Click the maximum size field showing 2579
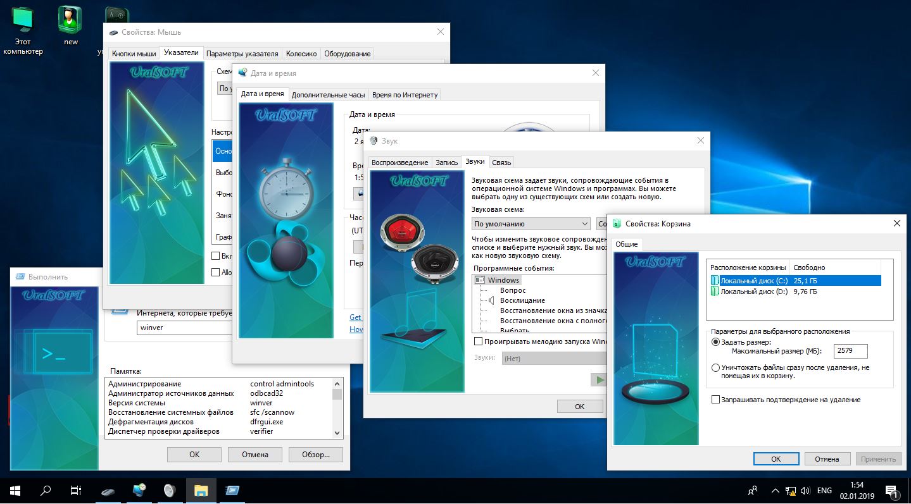The height and width of the screenshot is (504, 911). click(x=851, y=351)
